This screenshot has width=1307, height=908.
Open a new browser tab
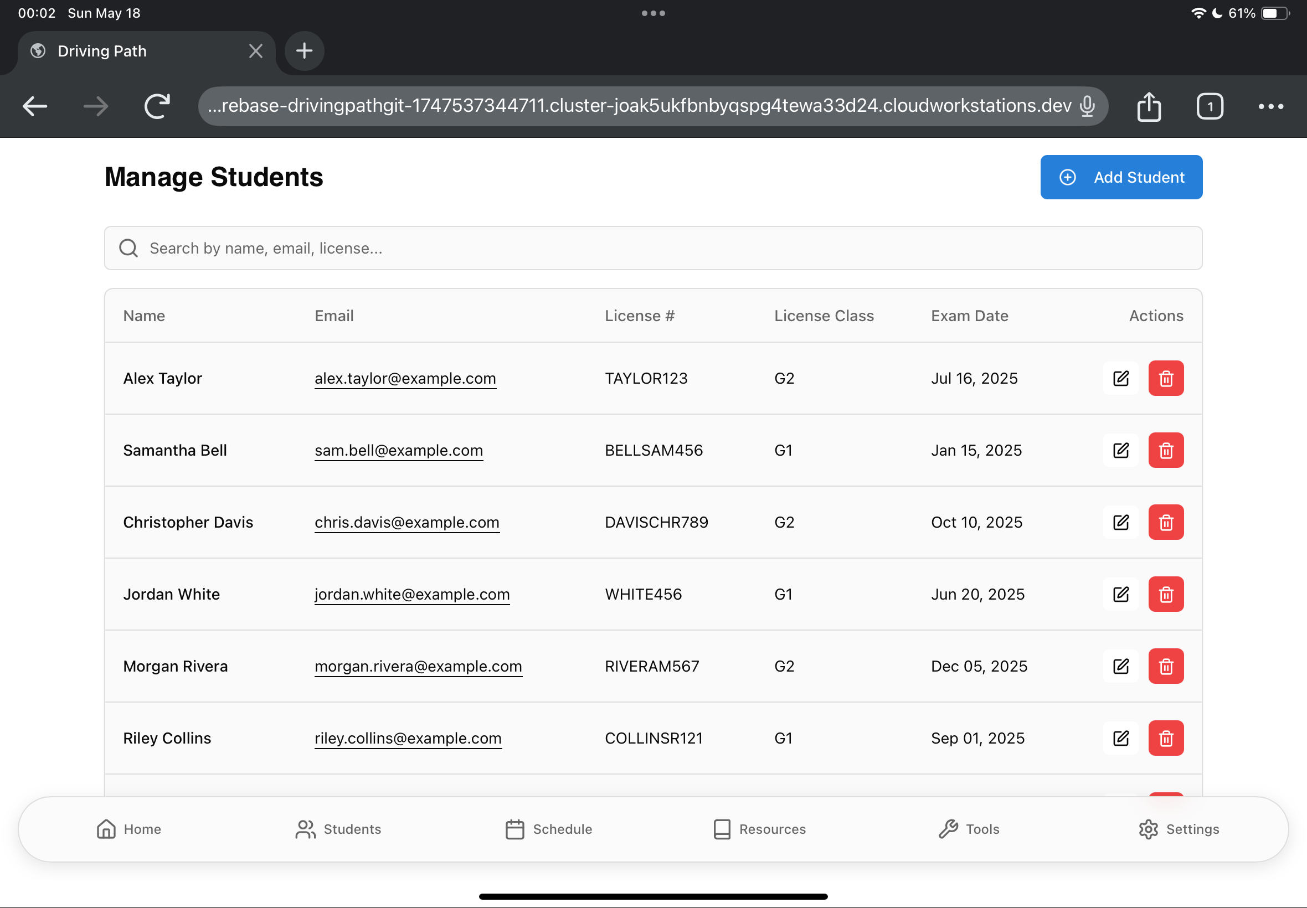tap(304, 50)
